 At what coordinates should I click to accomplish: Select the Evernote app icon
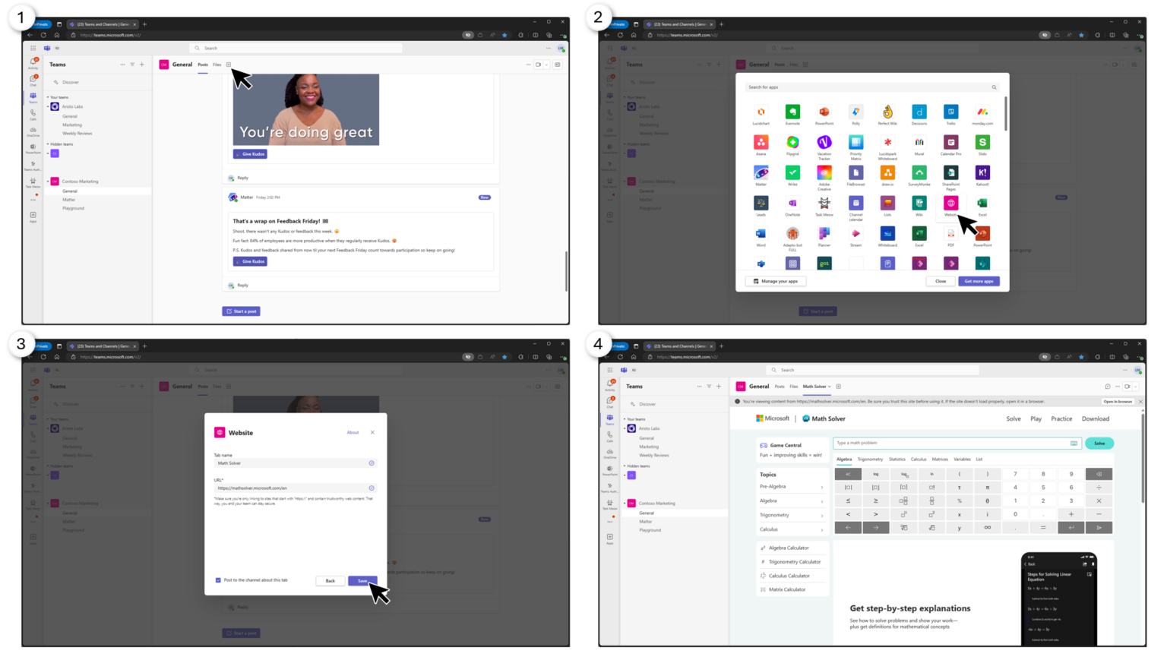tap(792, 112)
